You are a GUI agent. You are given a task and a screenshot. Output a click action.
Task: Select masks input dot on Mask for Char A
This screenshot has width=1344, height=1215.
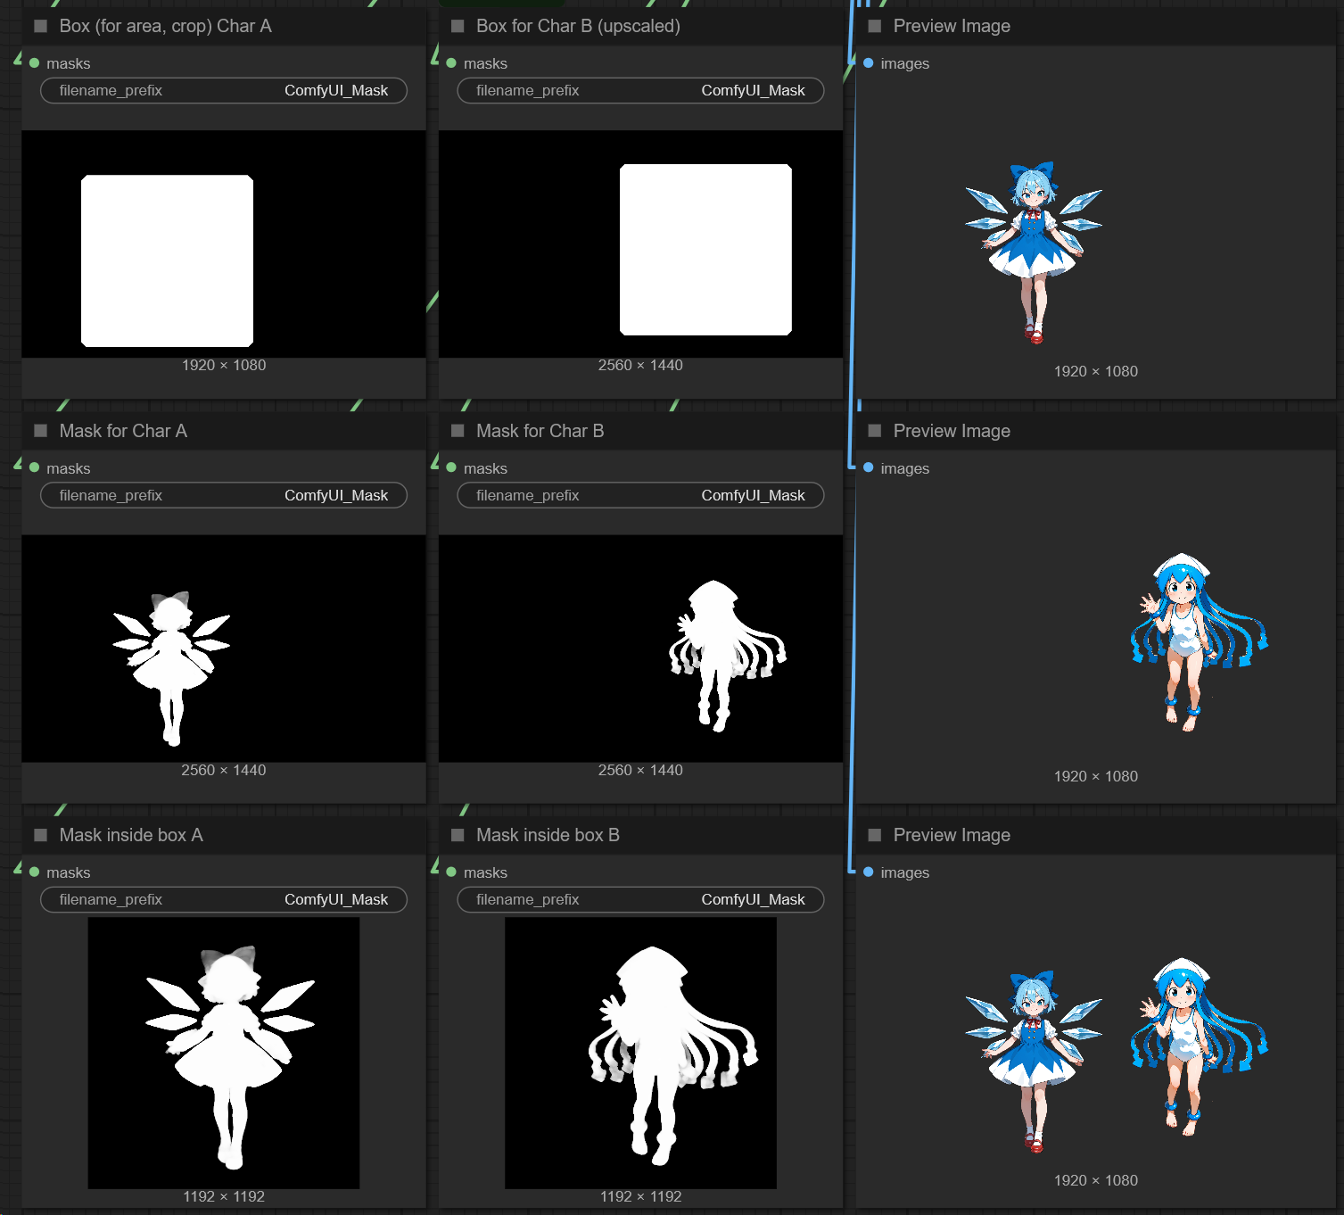[x=35, y=467]
